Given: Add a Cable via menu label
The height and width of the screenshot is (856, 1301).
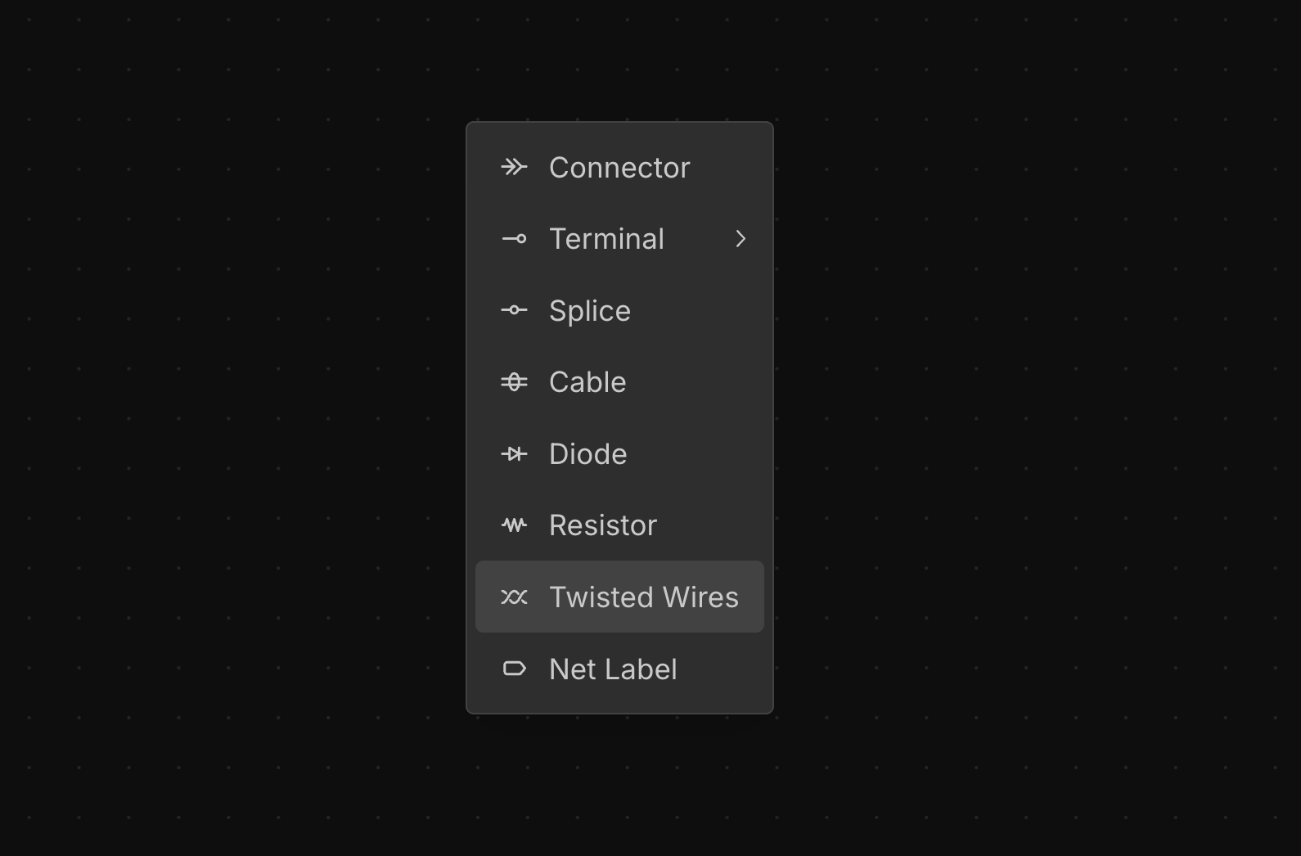Looking at the screenshot, I should 587,382.
